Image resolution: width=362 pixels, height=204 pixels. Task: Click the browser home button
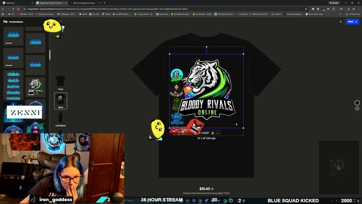pos(18,9)
